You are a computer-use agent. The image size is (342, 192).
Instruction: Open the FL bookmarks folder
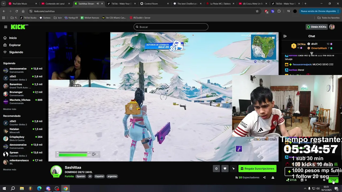click(14, 18)
